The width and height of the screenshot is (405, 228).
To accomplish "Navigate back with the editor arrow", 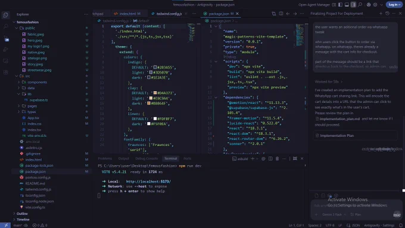I will [x=288, y=14].
